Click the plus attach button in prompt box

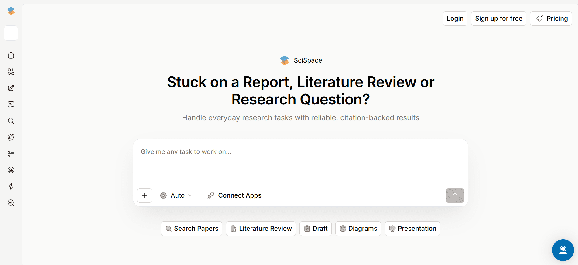click(x=145, y=195)
